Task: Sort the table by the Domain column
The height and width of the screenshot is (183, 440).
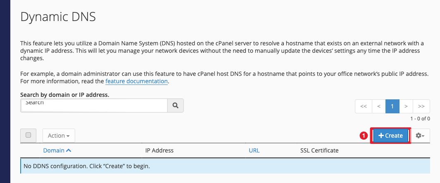Action: pos(57,150)
